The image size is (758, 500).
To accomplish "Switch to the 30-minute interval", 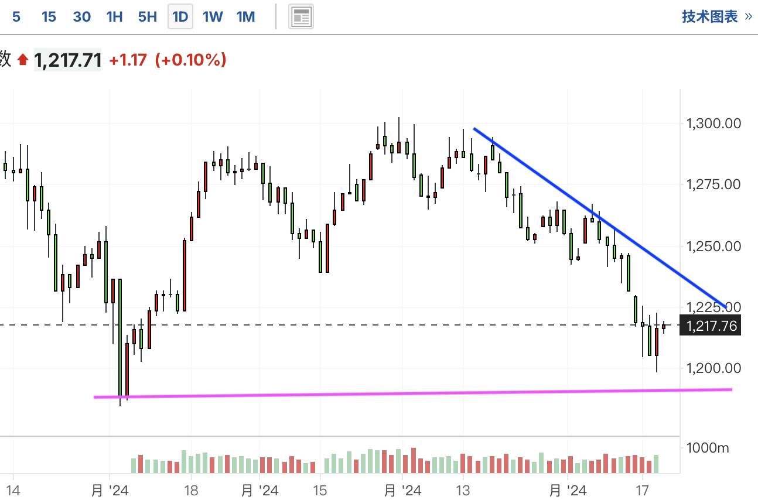I will click(x=81, y=17).
